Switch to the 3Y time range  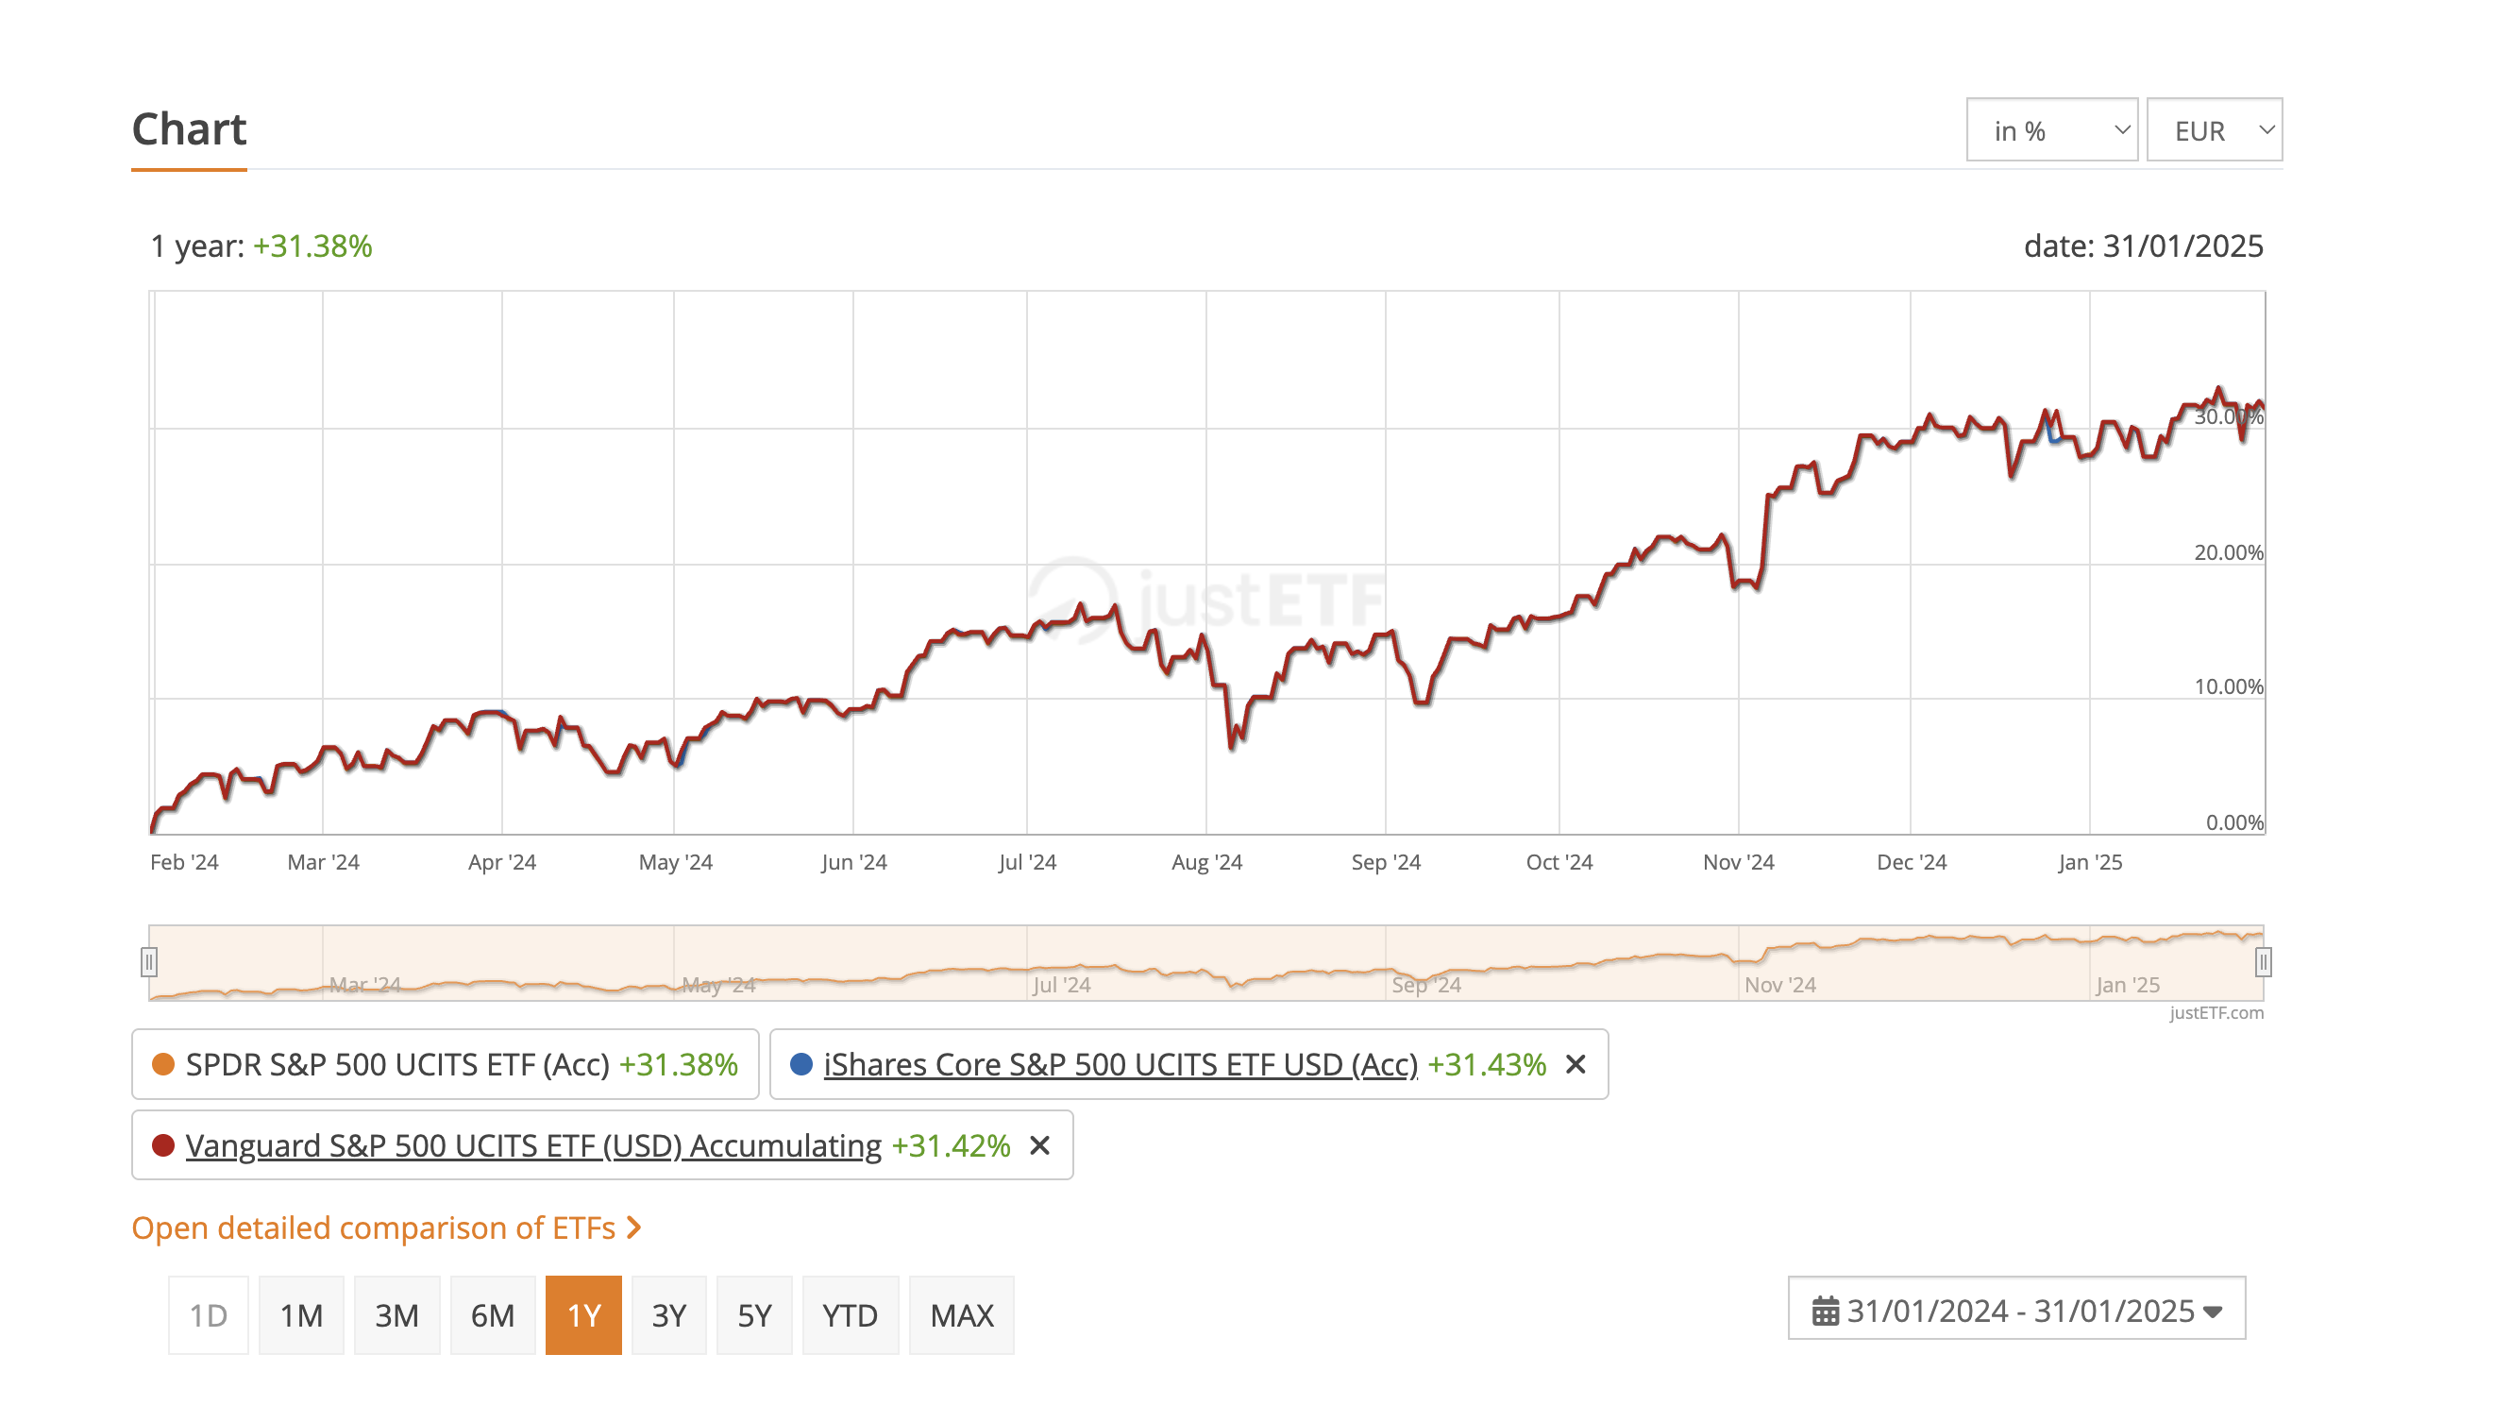click(668, 1315)
